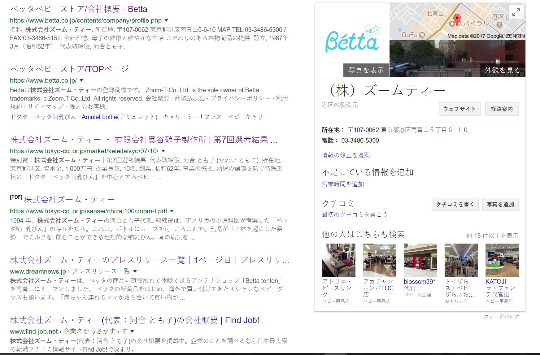Click the 営業時間を追加 link
540x355 pixels.
[x=343, y=184]
